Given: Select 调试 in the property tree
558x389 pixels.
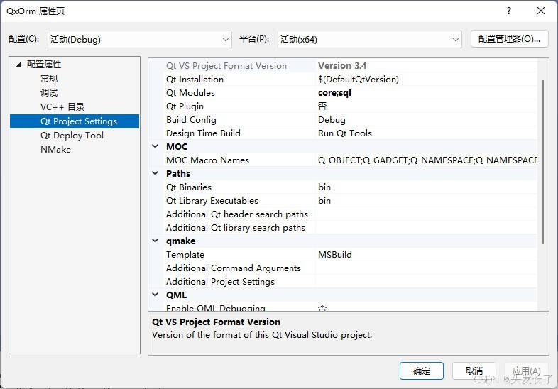Looking at the screenshot, I should pyautogui.click(x=49, y=93).
